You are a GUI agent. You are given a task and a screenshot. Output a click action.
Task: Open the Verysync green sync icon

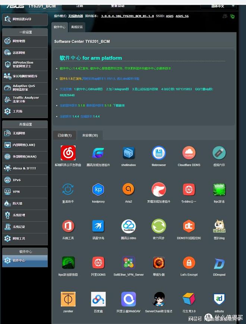(159, 226)
